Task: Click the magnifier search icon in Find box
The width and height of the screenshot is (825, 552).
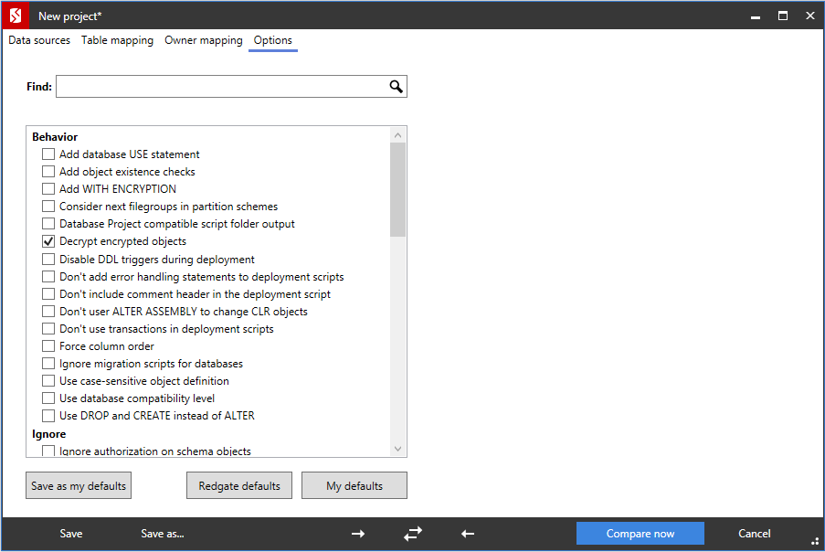Action: [396, 87]
